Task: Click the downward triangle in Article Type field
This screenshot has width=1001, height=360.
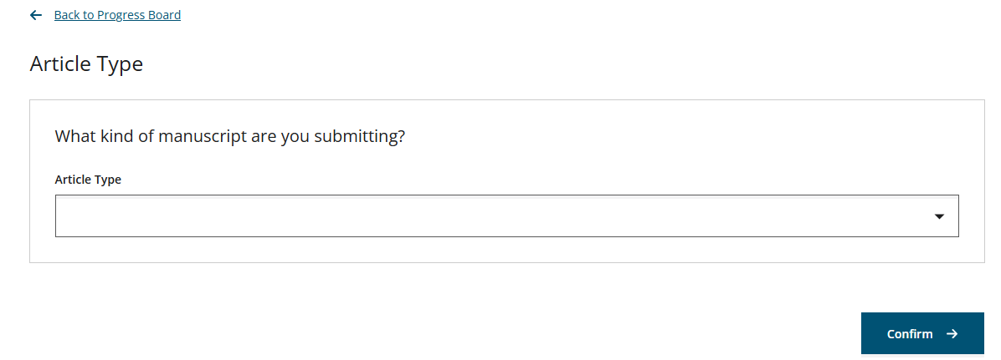Action: (x=939, y=216)
